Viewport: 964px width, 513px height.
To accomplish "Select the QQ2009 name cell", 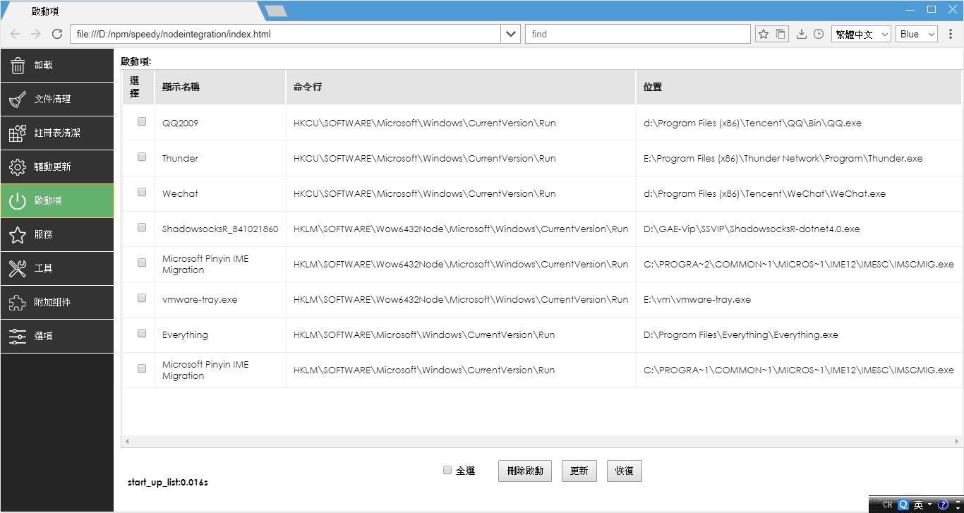I will [x=220, y=123].
